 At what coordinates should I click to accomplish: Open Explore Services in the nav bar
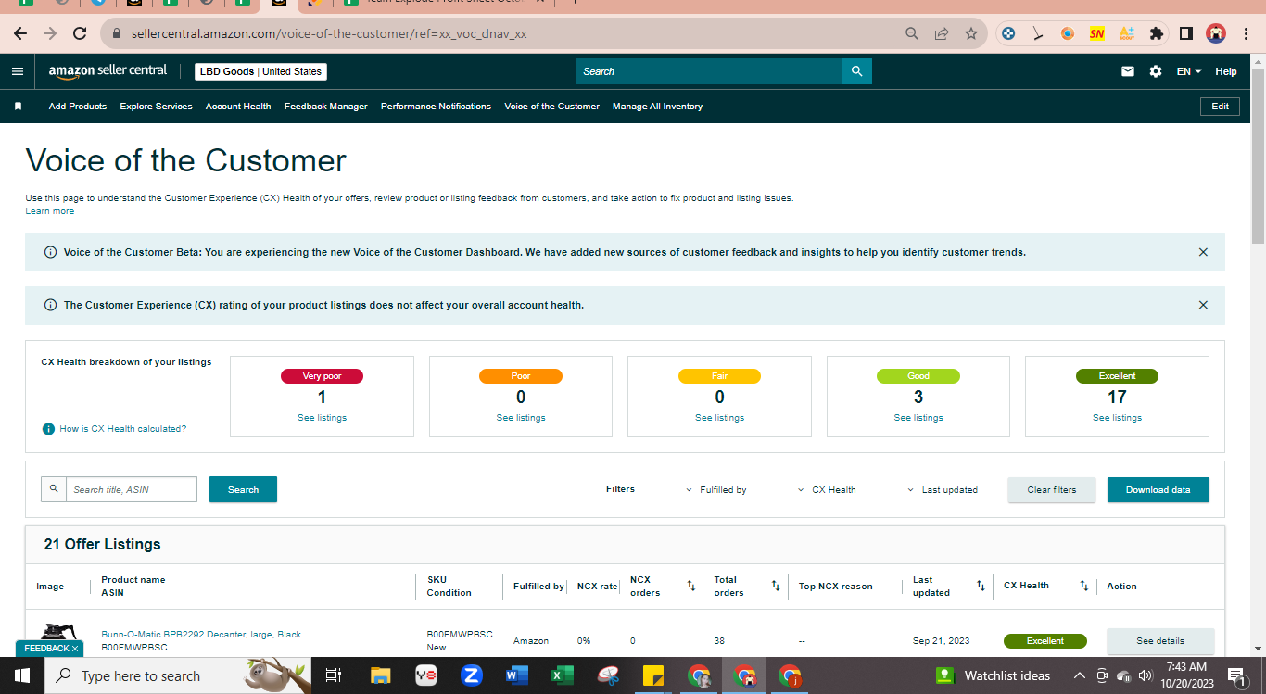pyautogui.click(x=156, y=107)
